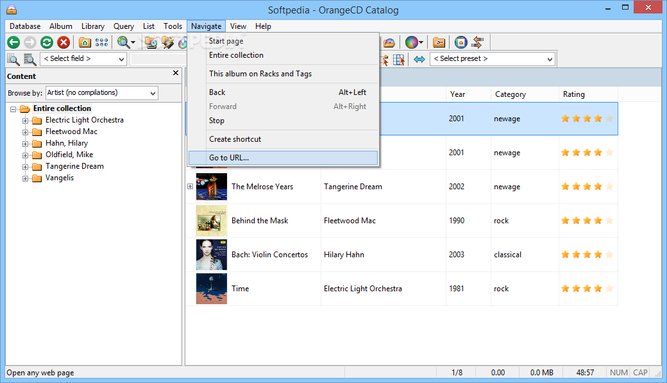Click the red Stop toolbar icon
Screen dimensions: 667x383
[63, 42]
